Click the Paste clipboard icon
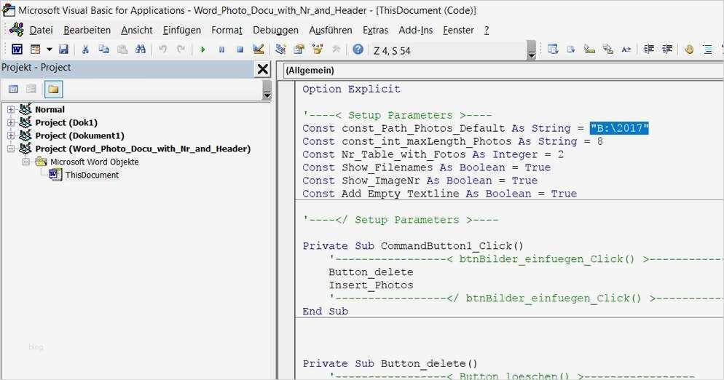 122,50
